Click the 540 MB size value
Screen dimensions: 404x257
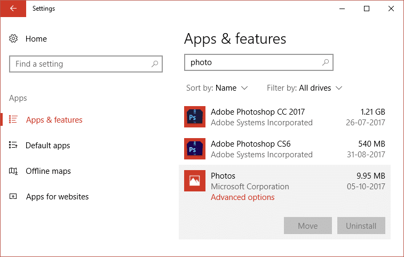coord(371,144)
